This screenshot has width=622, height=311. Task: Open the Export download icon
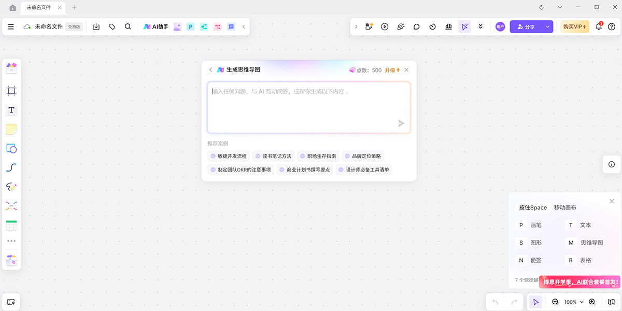[96, 26]
